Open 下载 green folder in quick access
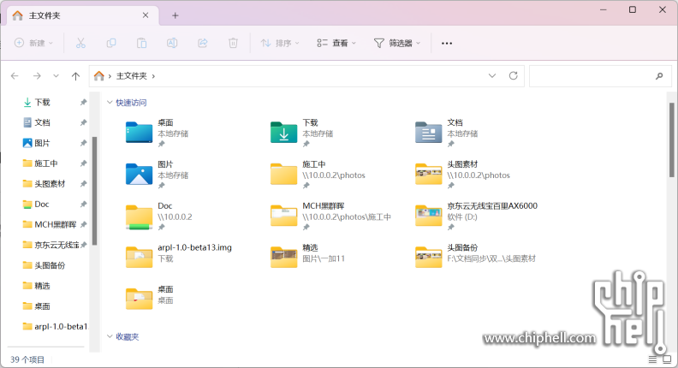Viewport: 678px width, 368px height. (283, 133)
